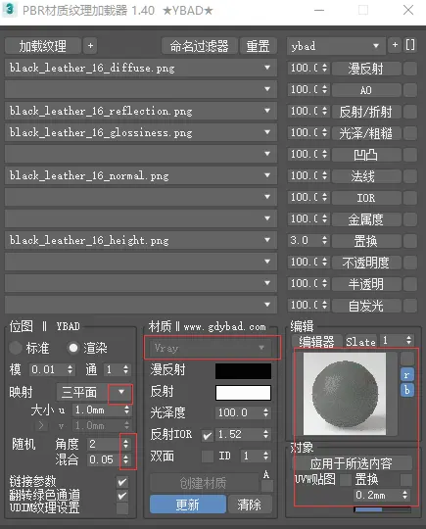Adjust the 0.2mm displacement spinner
The image size is (426, 529).
click(405, 495)
